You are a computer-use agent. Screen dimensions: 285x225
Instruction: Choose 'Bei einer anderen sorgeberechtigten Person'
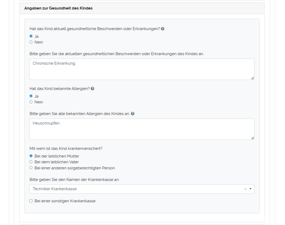(31, 168)
